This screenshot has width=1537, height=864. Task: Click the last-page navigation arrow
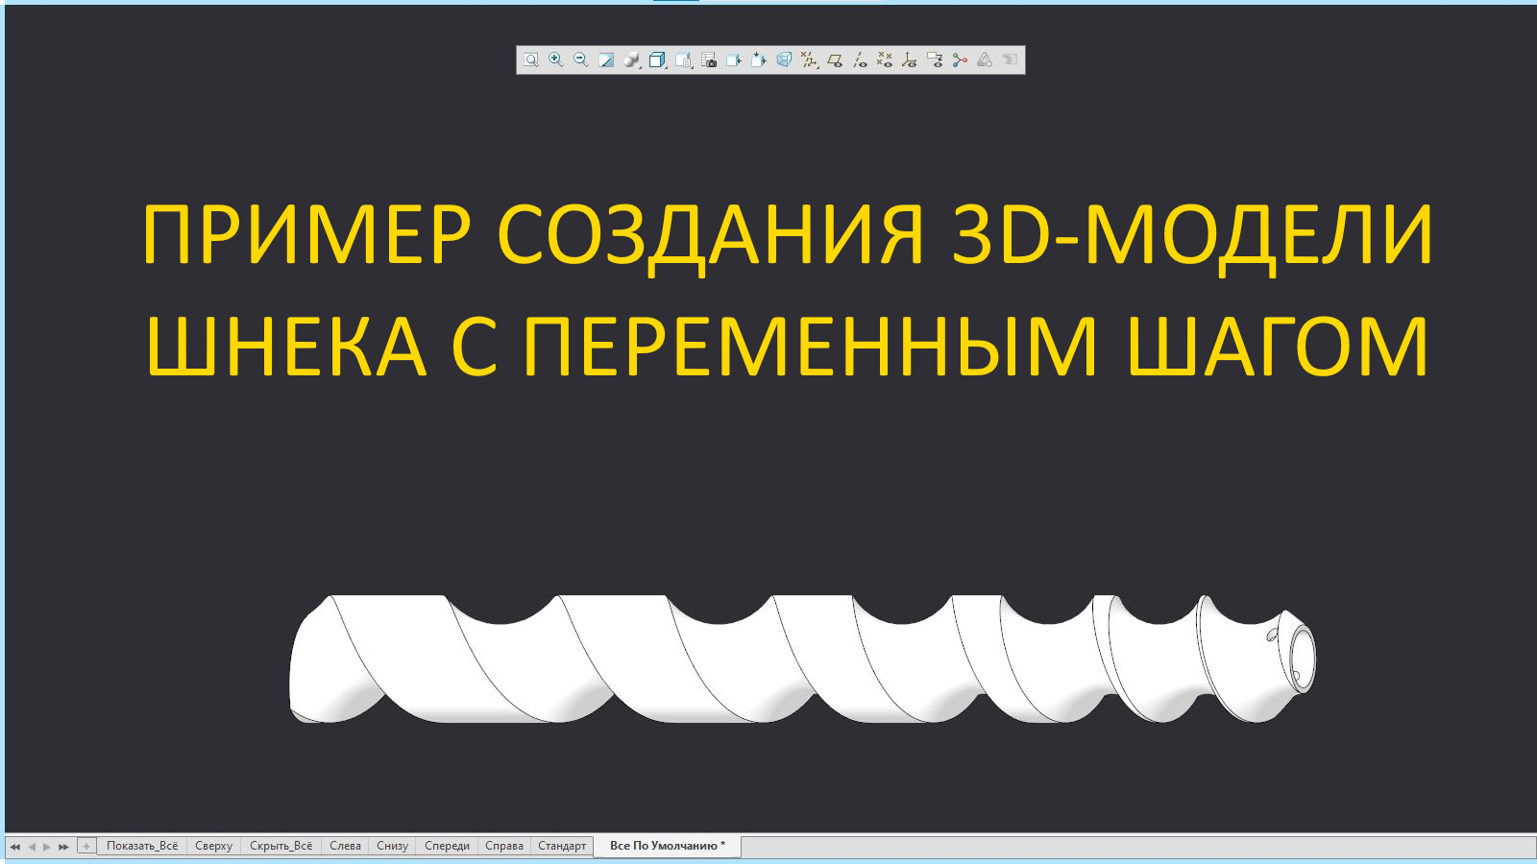[62, 847]
